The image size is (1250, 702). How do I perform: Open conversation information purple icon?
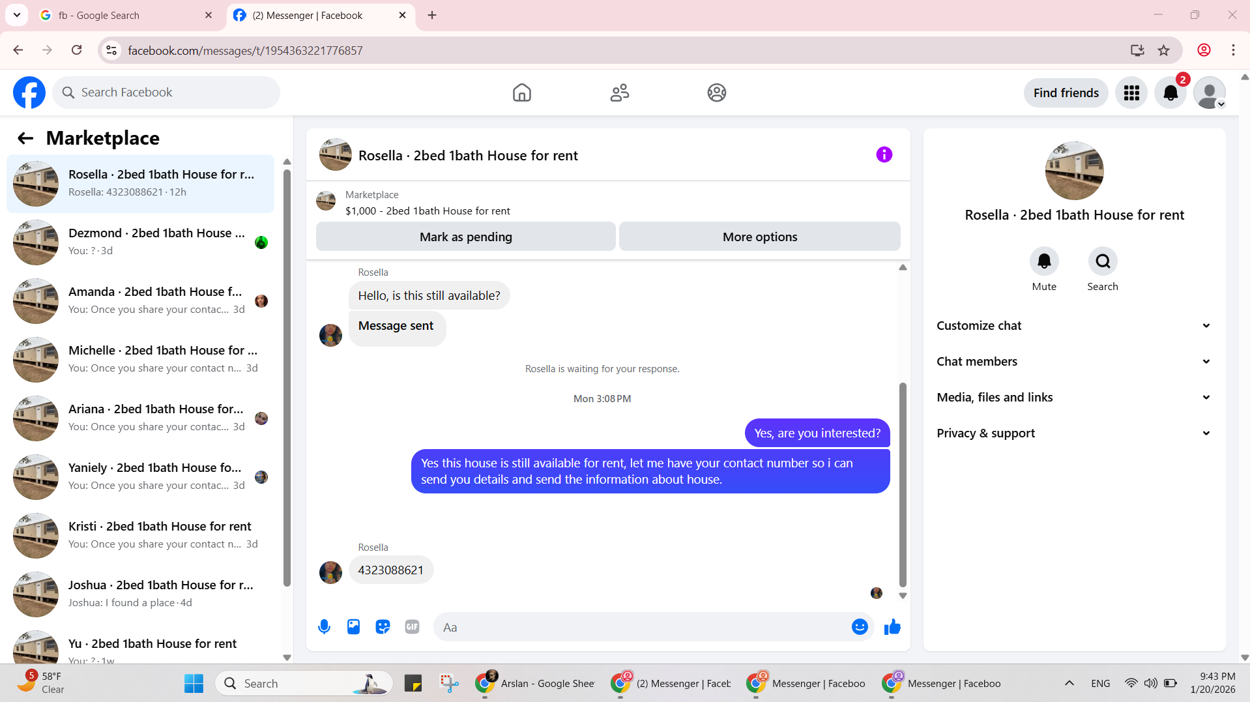tap(884, 154)
